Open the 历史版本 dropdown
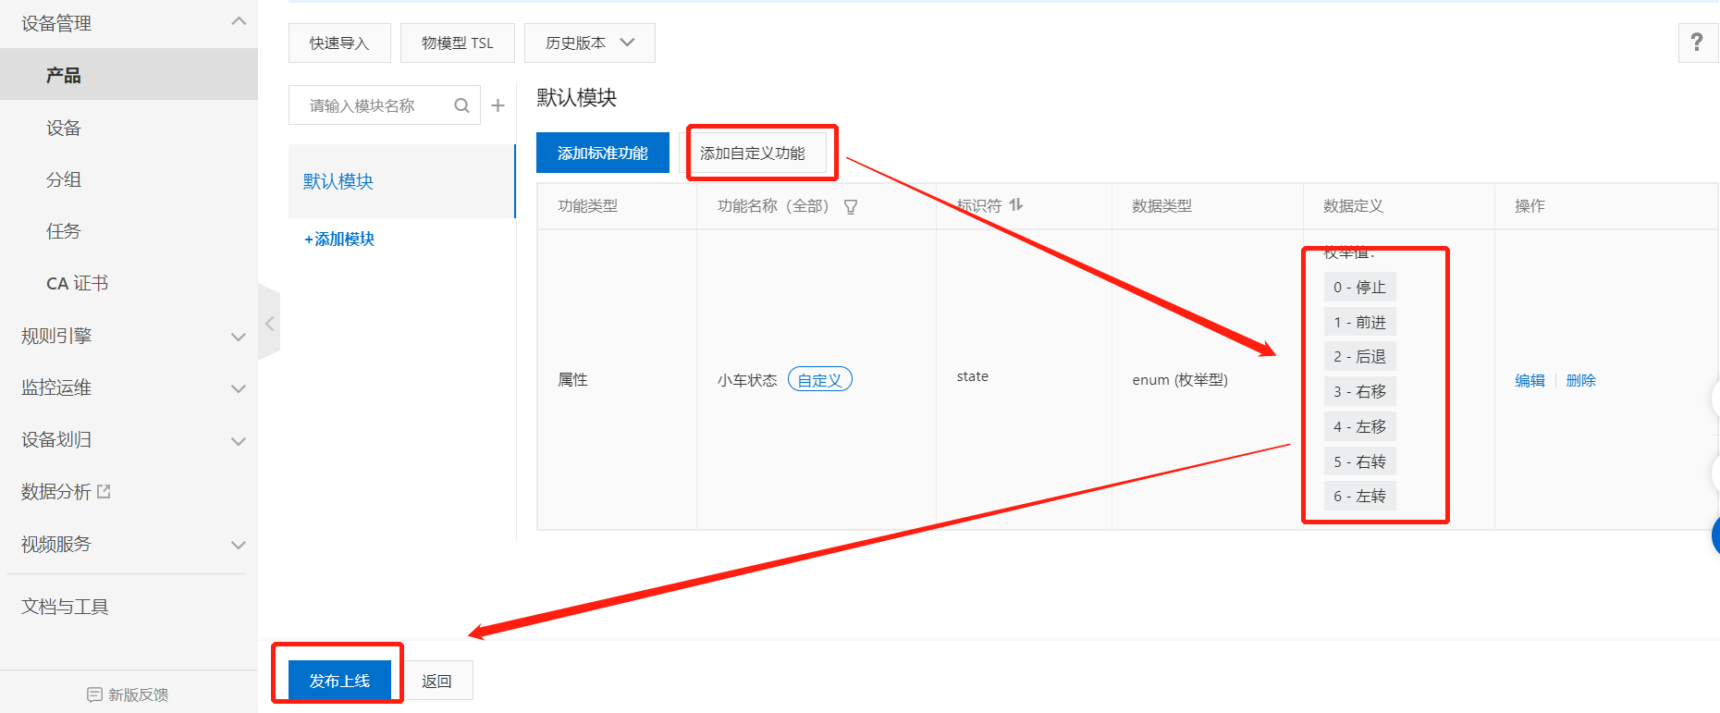The image size is (1720, 713). click(589, 43)
